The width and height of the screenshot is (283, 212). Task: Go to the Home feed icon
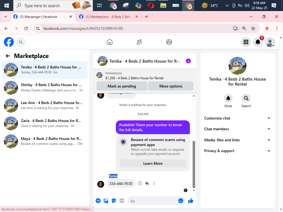pos(109,42)
